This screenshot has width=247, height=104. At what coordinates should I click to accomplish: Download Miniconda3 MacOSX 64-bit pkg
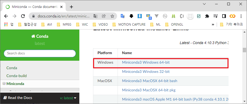(149, 90)
